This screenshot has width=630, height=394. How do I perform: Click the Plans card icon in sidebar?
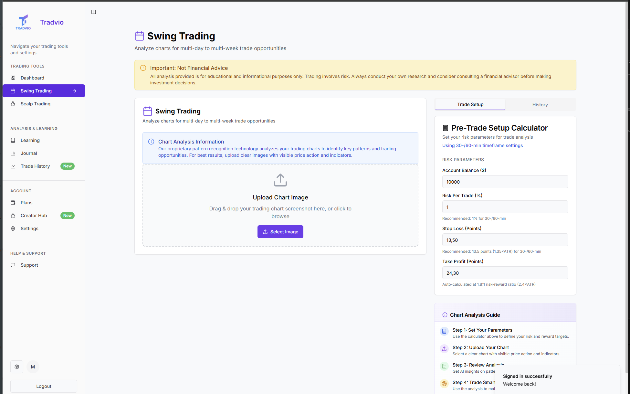click(13, 203)
